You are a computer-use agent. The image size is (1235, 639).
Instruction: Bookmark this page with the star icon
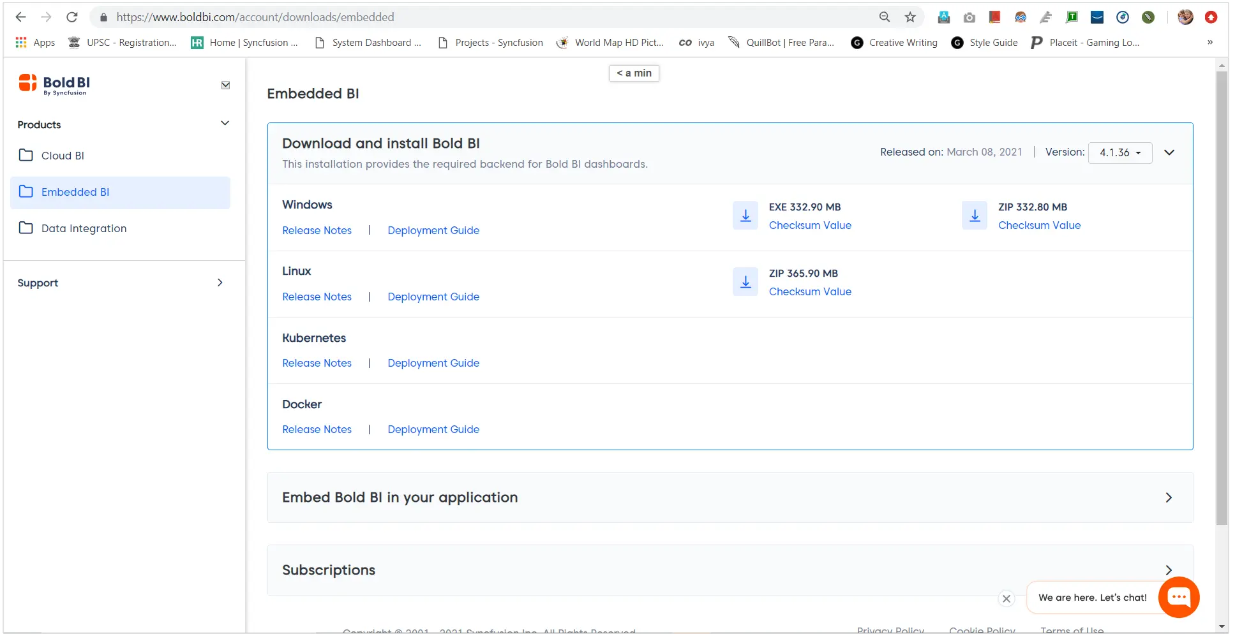tap(910, 17)
